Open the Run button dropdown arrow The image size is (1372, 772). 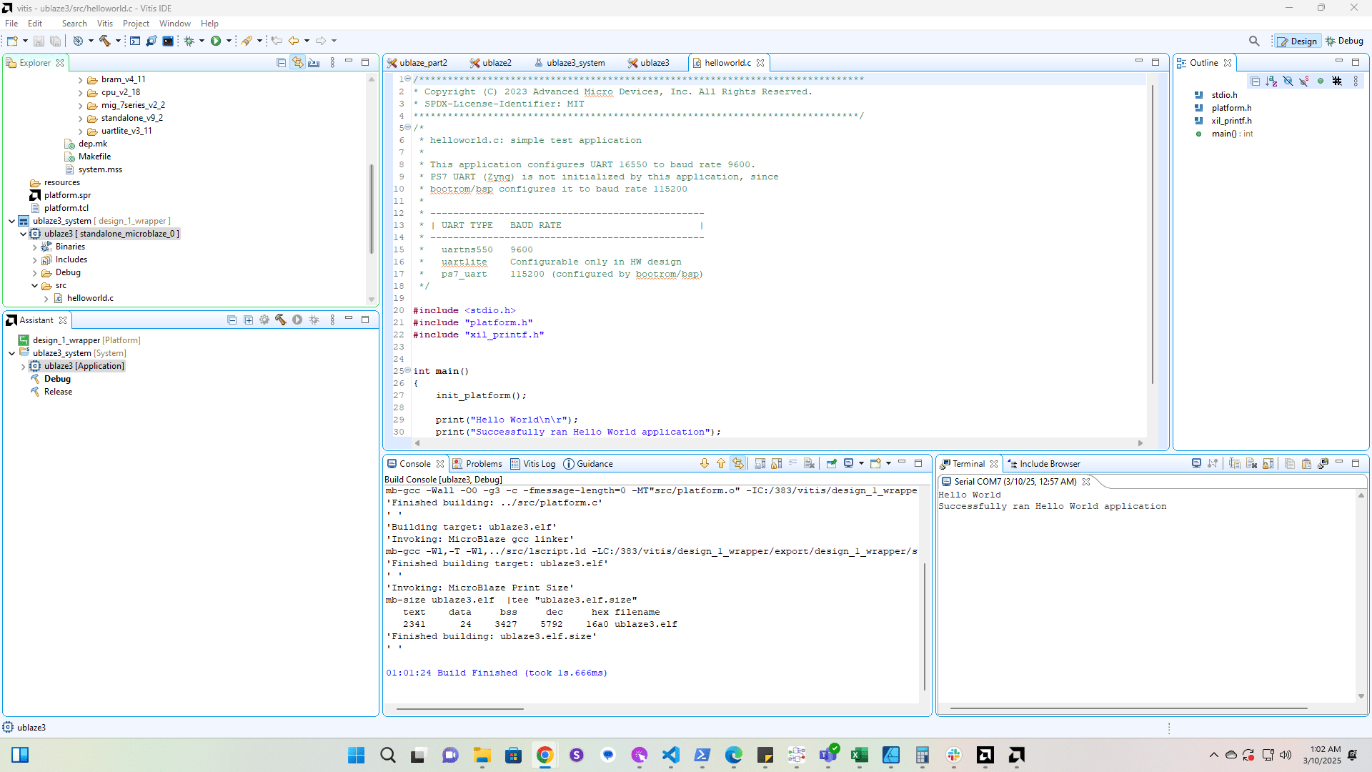[229, 41]
